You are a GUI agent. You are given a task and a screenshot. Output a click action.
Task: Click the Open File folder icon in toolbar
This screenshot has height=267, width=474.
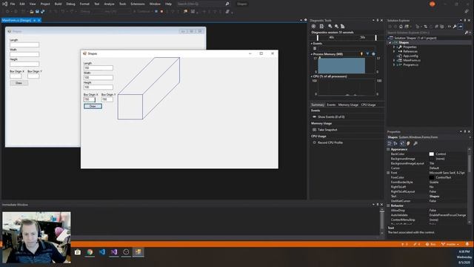click(31, 12)
